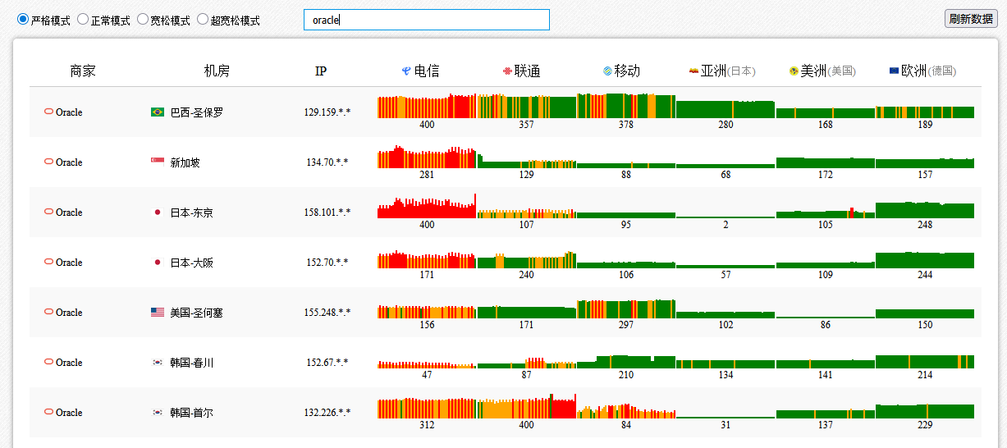
Task: Click the 美洲 America icon header
Action: [794, 71]
